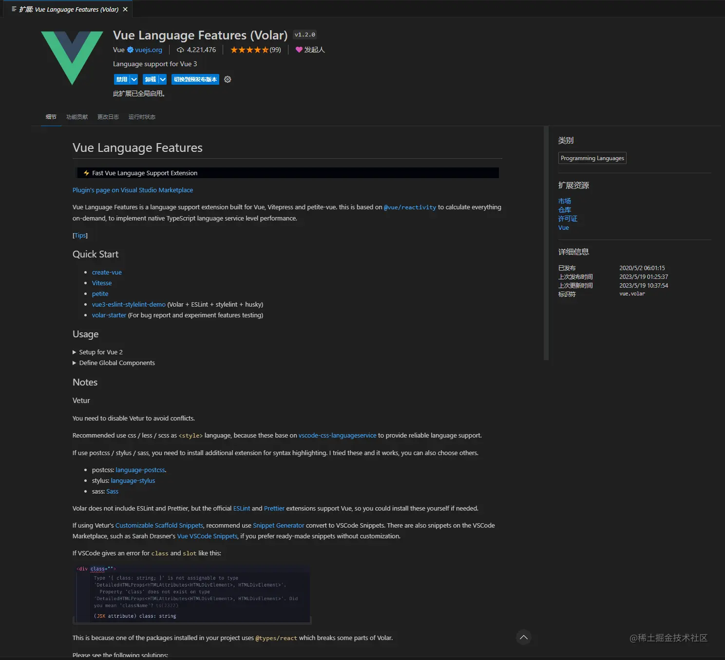
Task: Expand the Setup for Vue 2 section
Action: pos(101,352)
